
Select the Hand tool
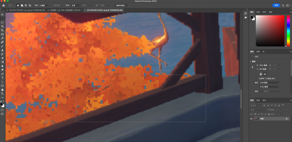coord(2,90)
